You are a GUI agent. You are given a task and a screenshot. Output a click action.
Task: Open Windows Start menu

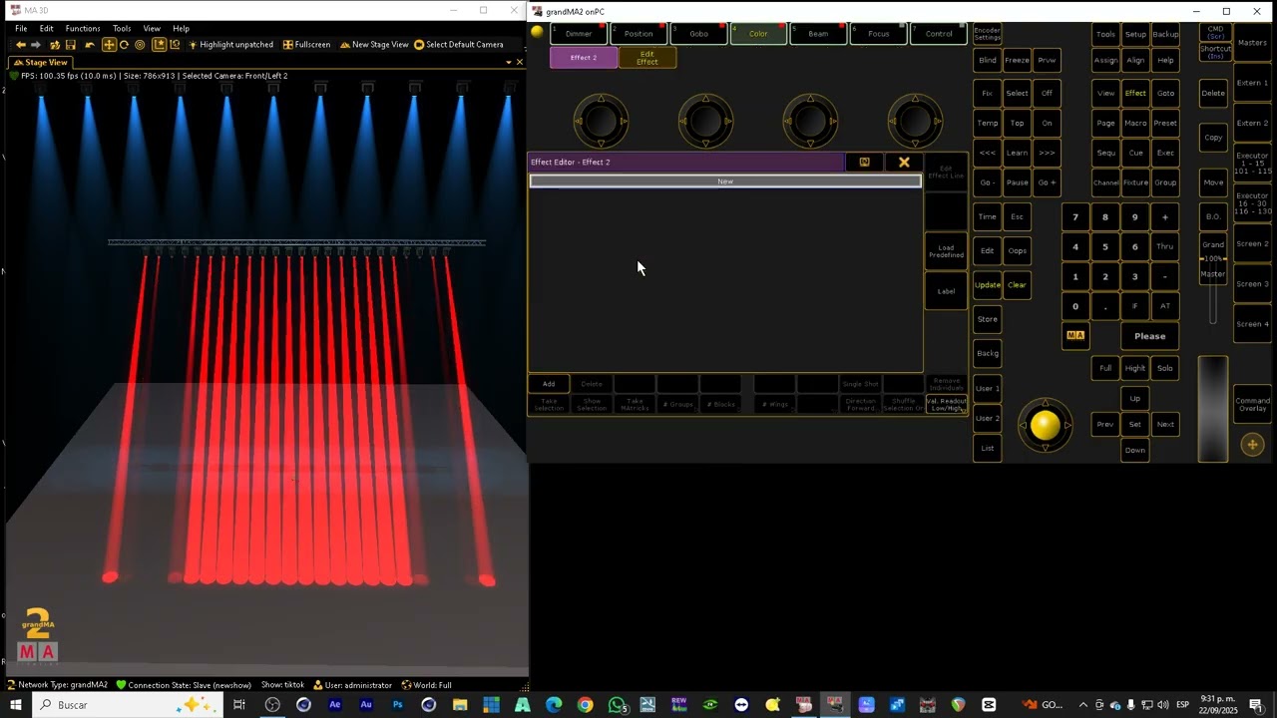point(16,705)
